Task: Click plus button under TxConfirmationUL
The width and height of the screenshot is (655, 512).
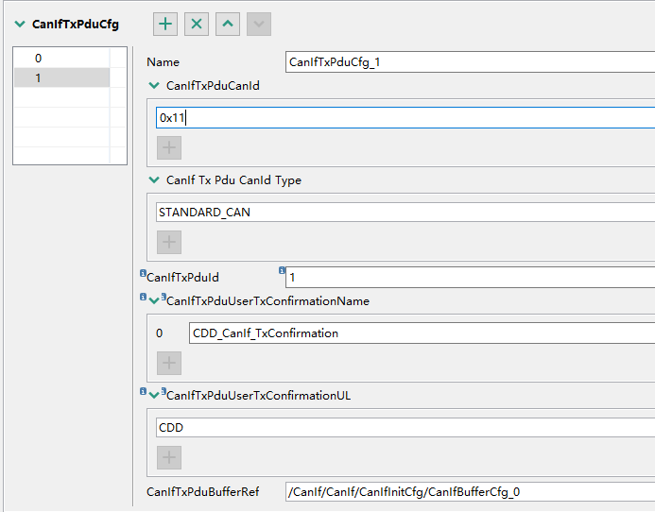Action: point(169,457)
